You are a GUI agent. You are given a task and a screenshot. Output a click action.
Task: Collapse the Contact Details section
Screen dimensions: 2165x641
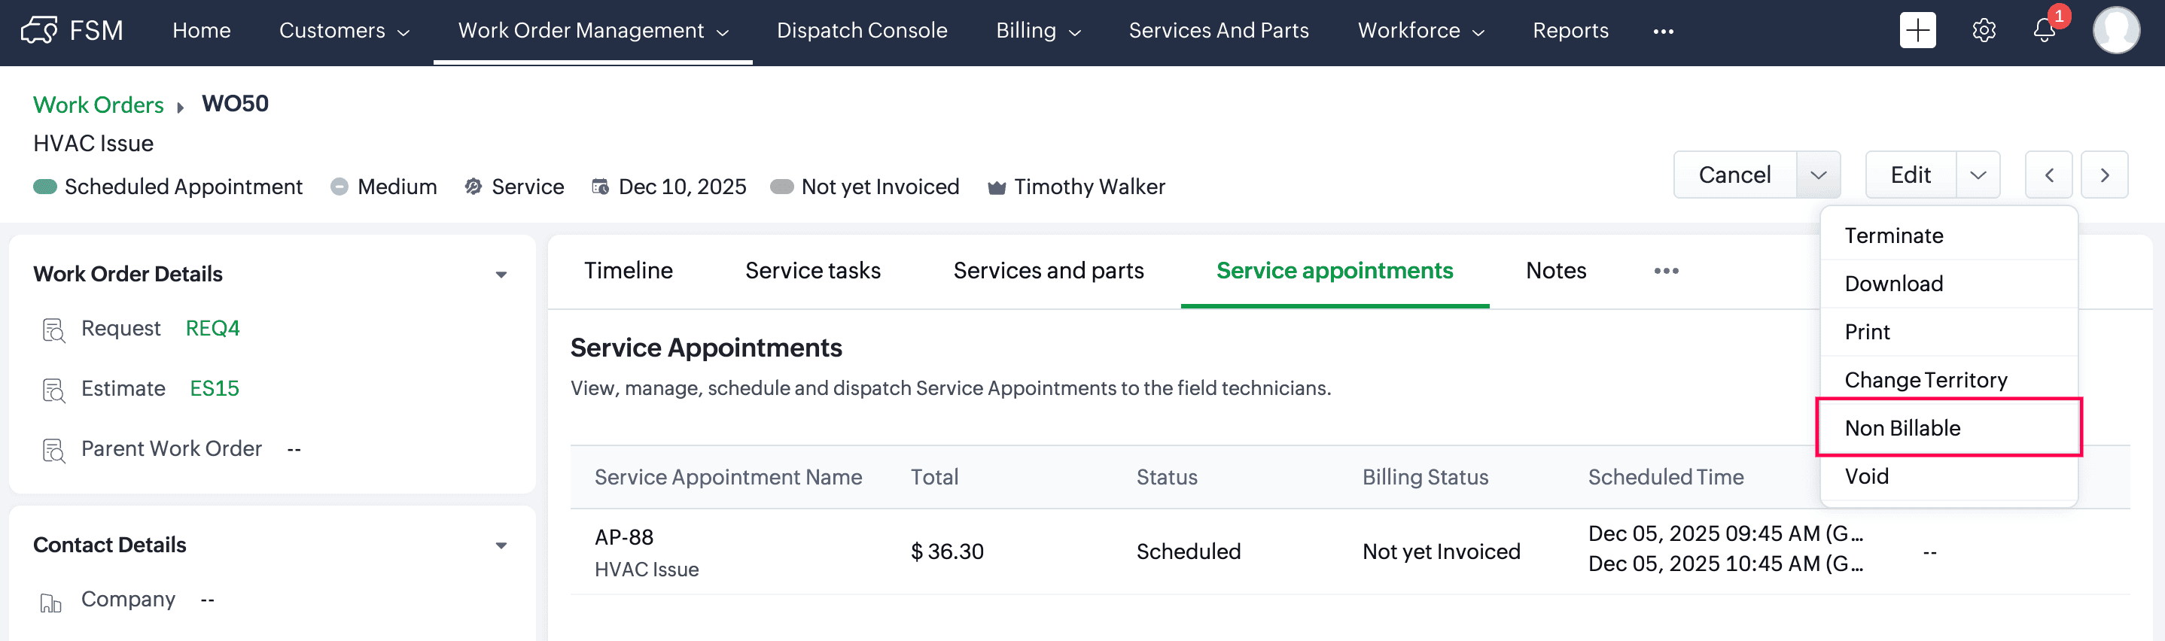click(501, 545)
